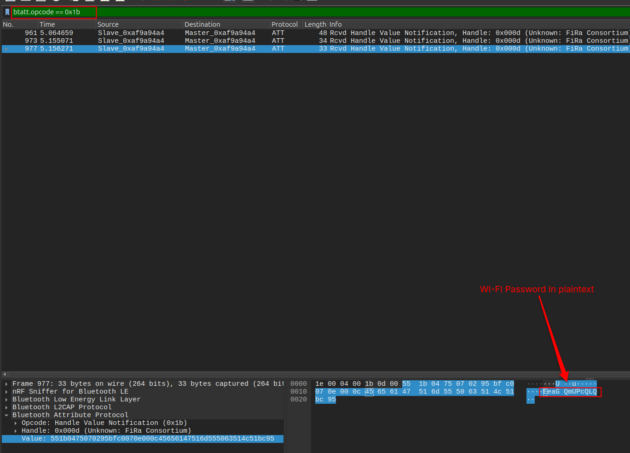Sort packets by the Protocol column

pos(286,24)
